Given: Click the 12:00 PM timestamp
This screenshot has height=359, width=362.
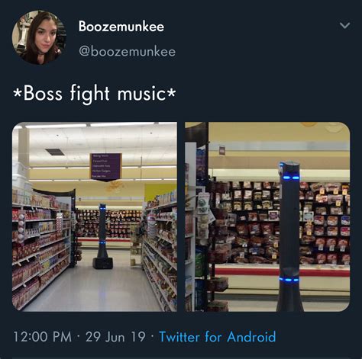Looking at the screenshot, I should [x=43, y=337].
